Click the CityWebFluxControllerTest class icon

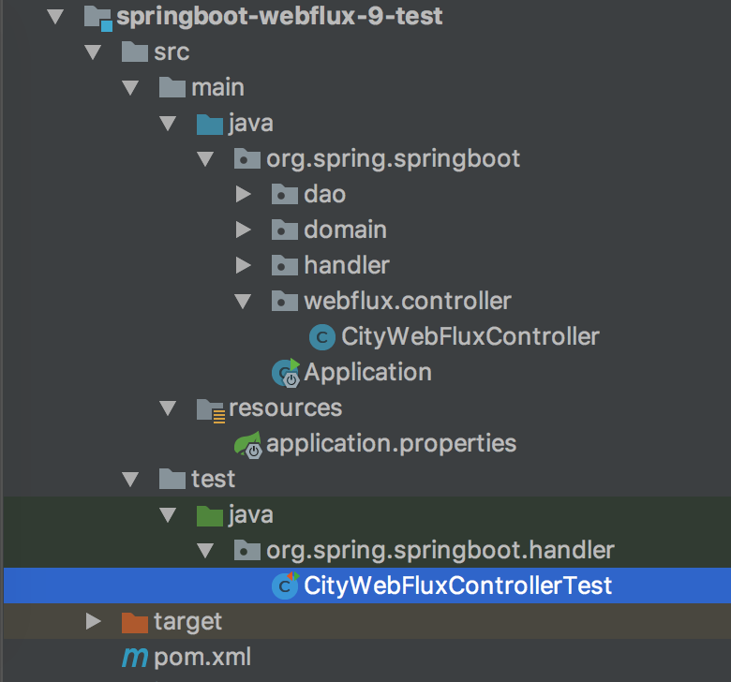pyautogui.click(x=284, y=586)
